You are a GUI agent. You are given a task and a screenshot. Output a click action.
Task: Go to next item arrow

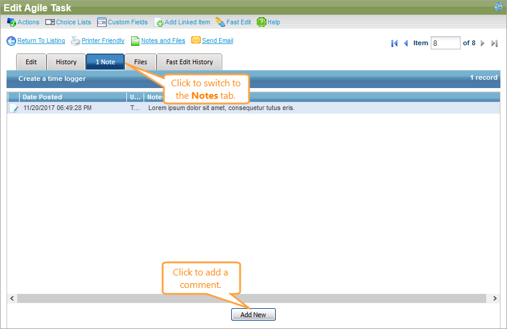click(x=483, y=43)
